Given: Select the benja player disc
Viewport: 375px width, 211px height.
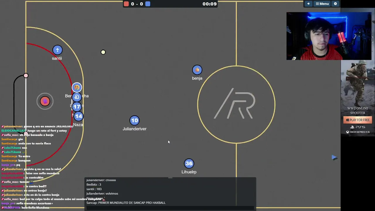Looking at the screenshot, I should tap(197, 70).
